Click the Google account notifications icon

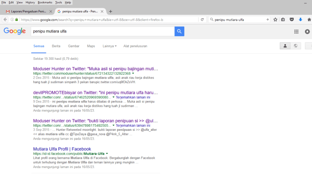point(307,32)
